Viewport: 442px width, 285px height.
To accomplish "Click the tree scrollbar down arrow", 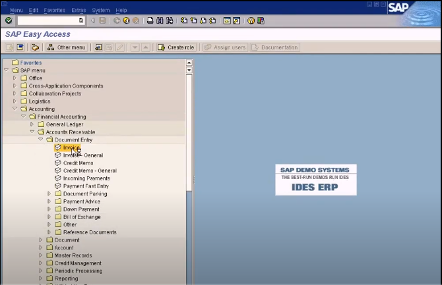I will pyautogui.click(x=189, y=70).
